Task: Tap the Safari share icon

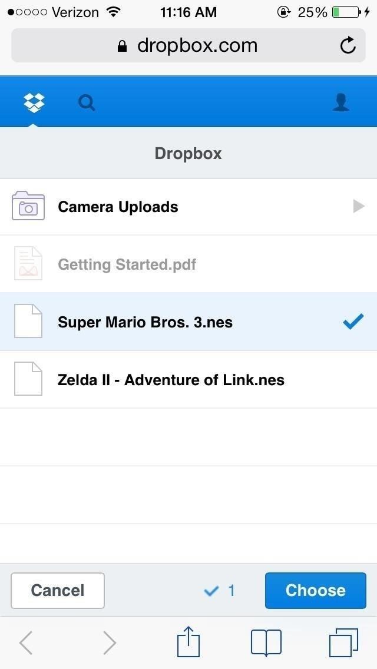Action: (x=188, y=642)
